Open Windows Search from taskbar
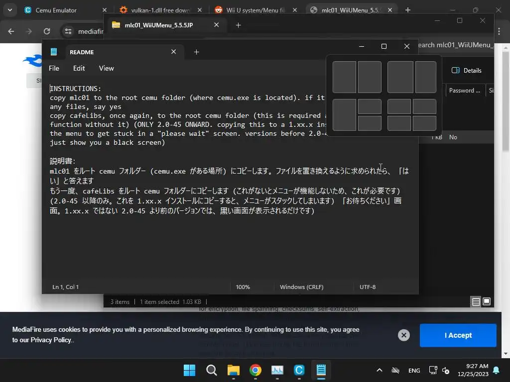Image resolution: width=510 pixels, height=382 pixels. (211, 370)
